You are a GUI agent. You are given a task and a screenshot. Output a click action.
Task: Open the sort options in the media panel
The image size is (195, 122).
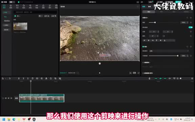(x=47, y=16)
